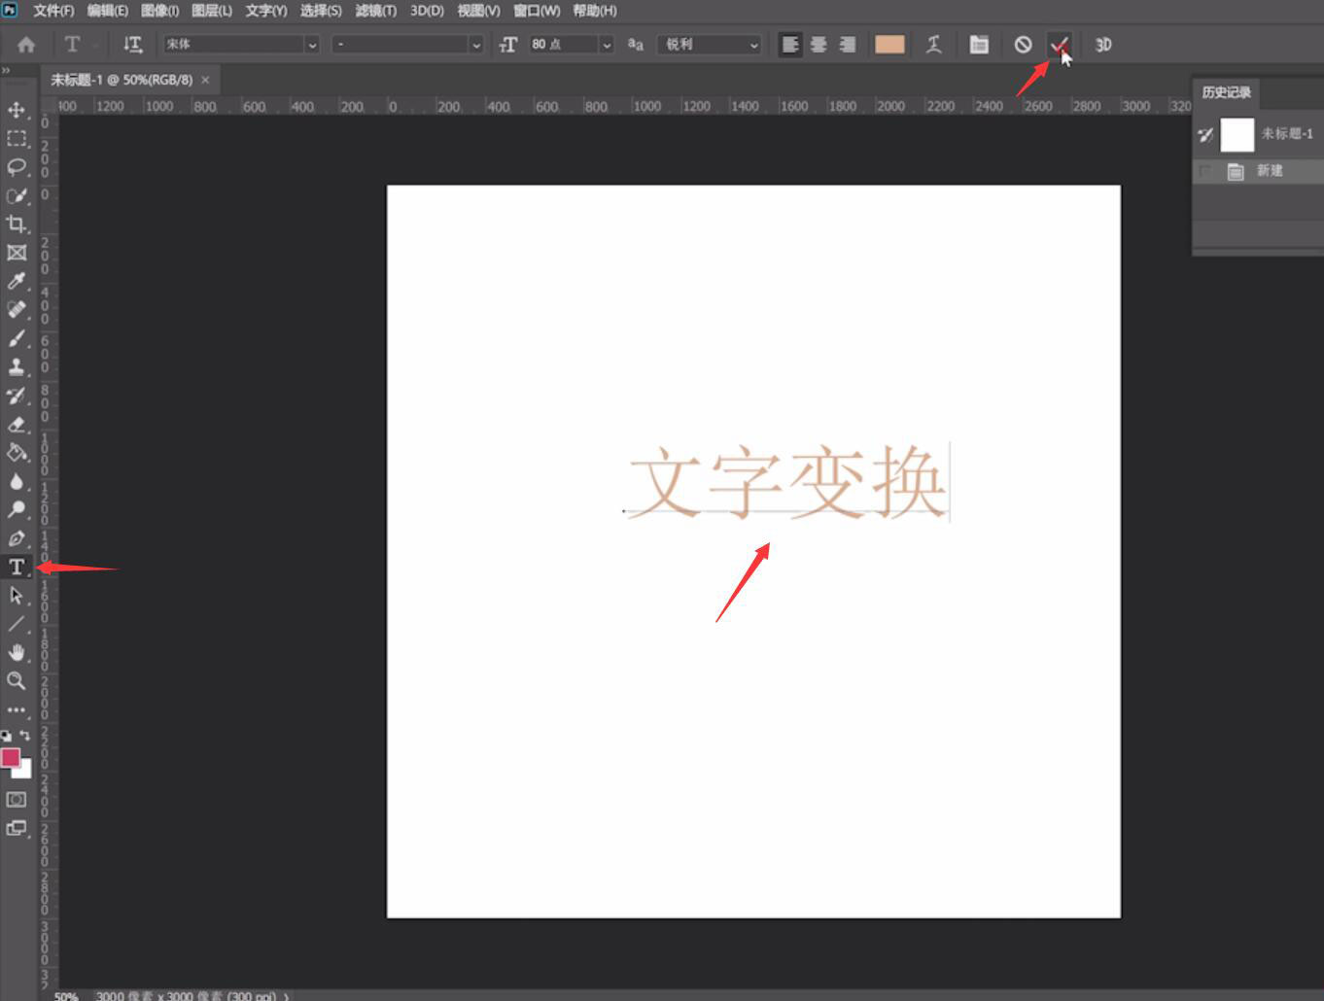The width and height of the screenshot is (1324, 1001).
Task: Open the font size dropdown
Action: tap(607, 45)
